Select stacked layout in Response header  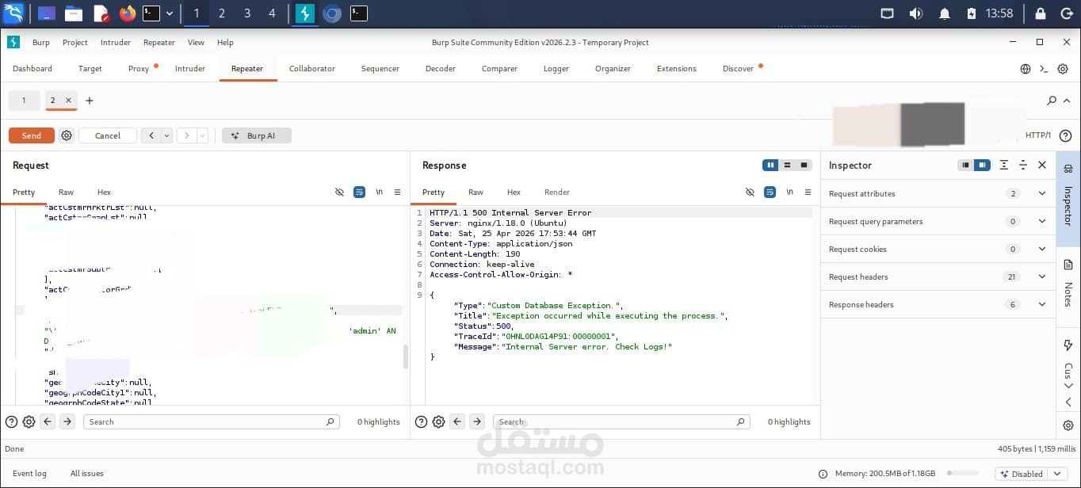click(x=787, y=165)
